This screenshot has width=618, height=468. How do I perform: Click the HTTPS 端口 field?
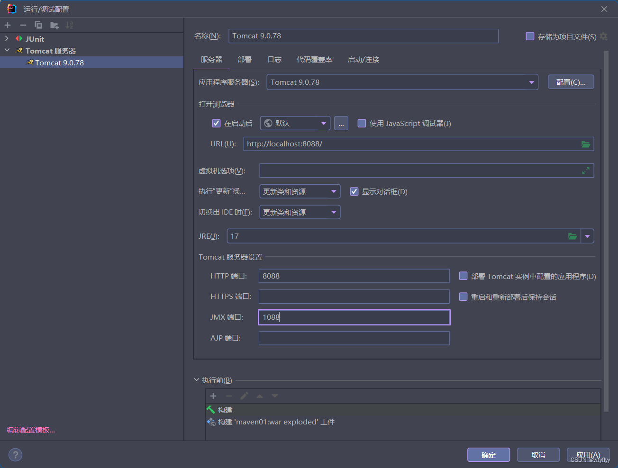point(354,297)
